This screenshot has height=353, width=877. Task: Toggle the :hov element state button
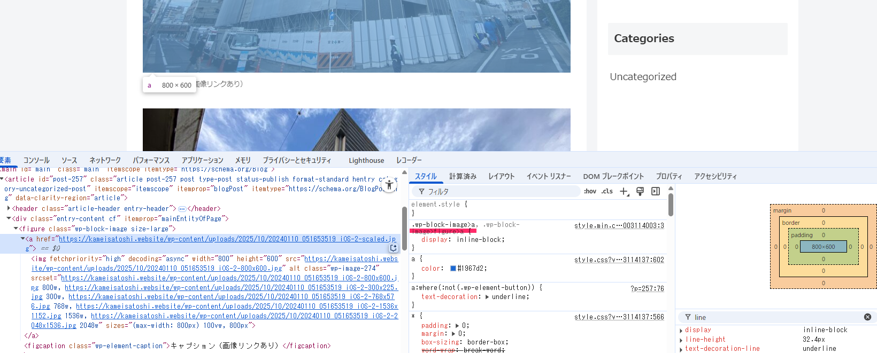590,191
